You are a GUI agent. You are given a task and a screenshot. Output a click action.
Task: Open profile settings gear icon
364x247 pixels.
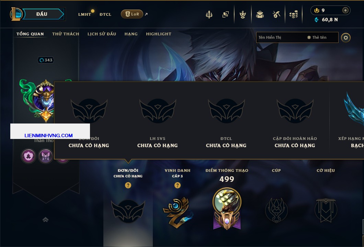click(x=346, y=38)
